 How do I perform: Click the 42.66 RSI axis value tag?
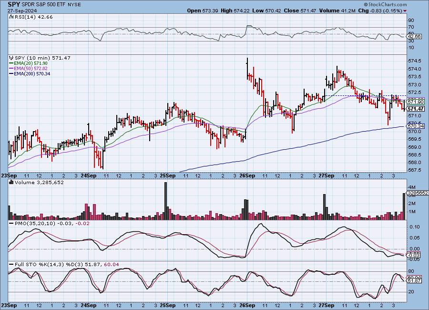[414, 36]
